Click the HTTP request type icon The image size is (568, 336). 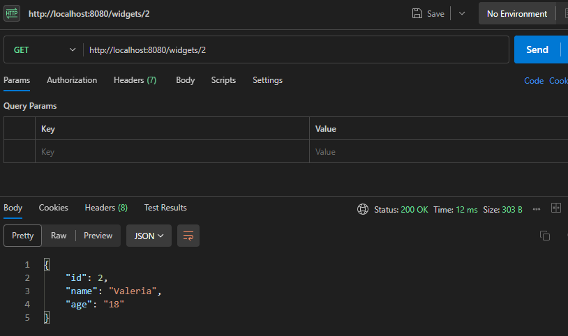coord(13,14)
